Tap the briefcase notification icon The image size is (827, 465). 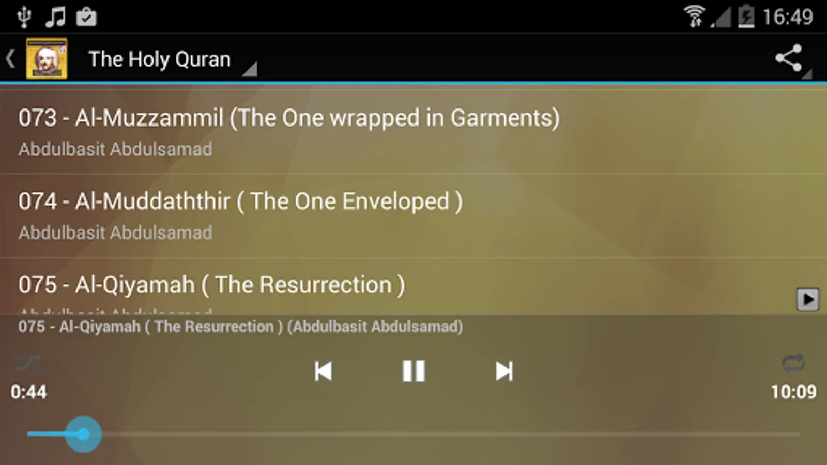pos(86,17)
